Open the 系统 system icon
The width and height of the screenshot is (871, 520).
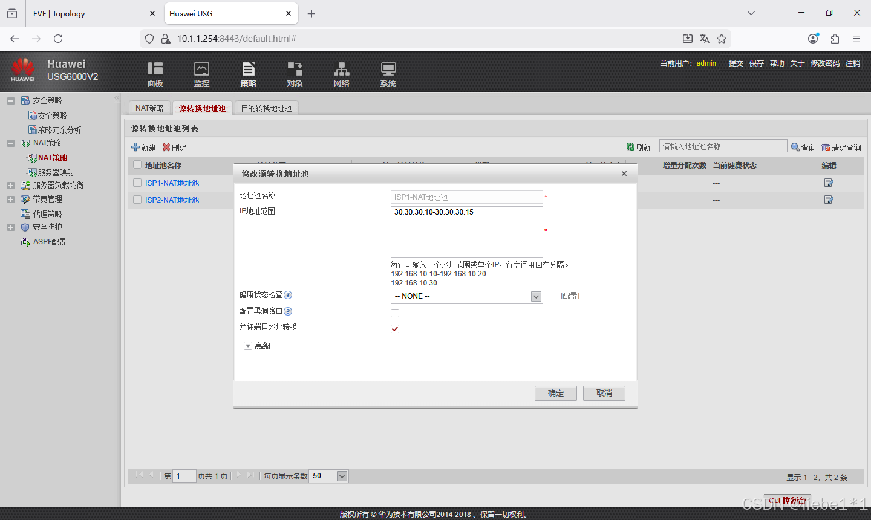click(x=388, y=69)
